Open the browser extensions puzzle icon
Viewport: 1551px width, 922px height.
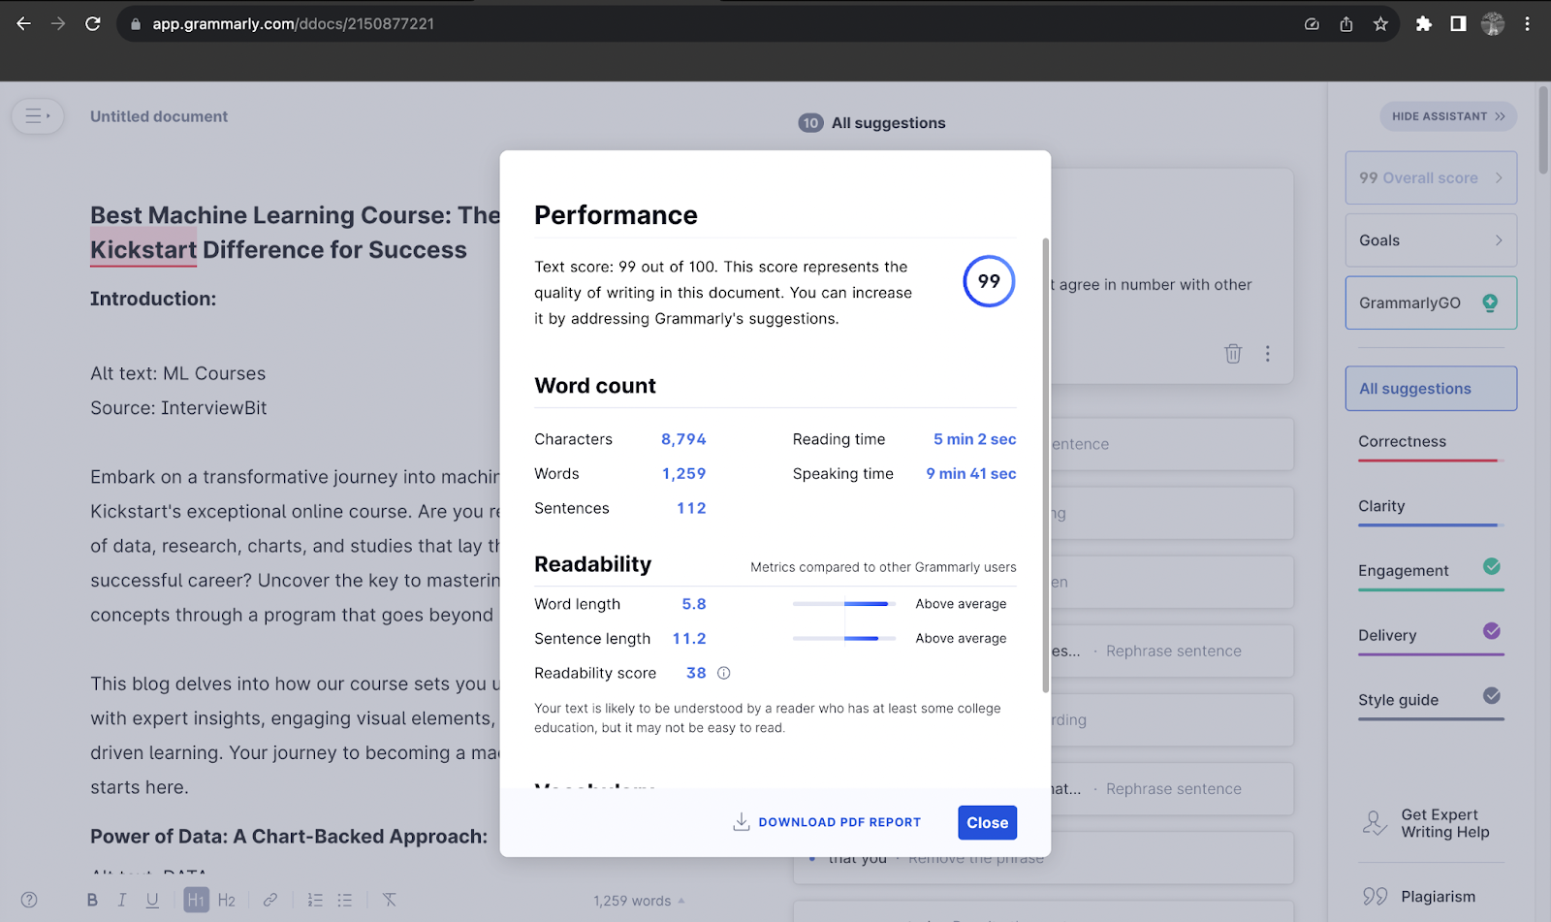click(x=1423, y=24)
